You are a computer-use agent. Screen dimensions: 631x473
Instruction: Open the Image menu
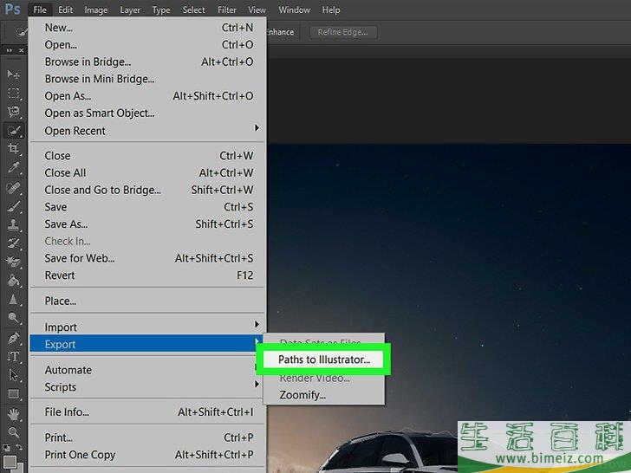tap(95, 10)
